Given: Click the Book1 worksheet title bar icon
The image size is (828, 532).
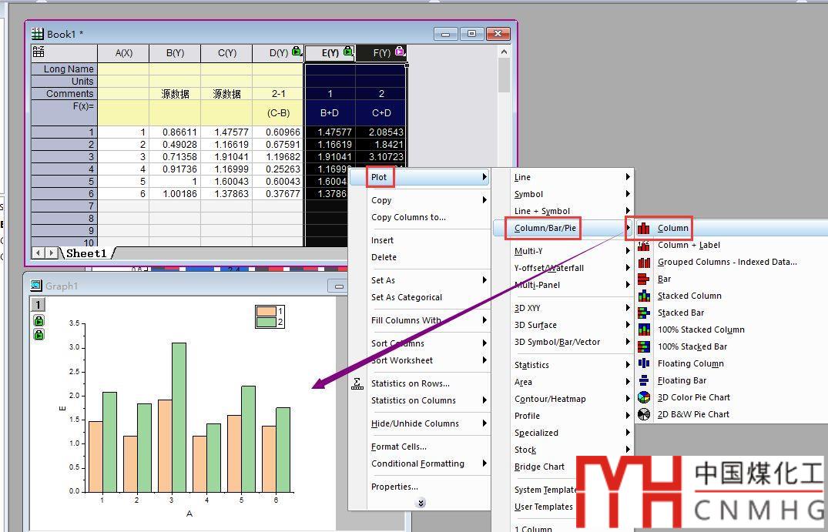Looking at the screenshot, I should (x=38, y=34).
